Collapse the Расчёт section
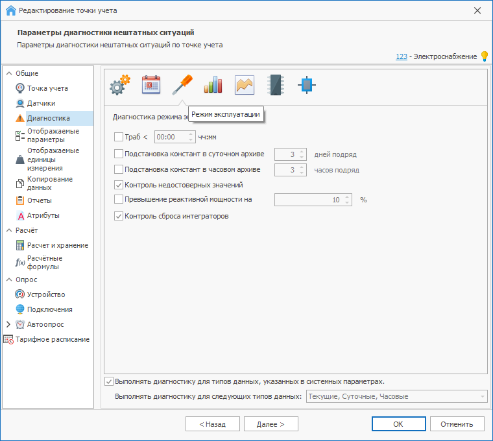The width and height of the screenshot is (493, 441). [9, 230]
